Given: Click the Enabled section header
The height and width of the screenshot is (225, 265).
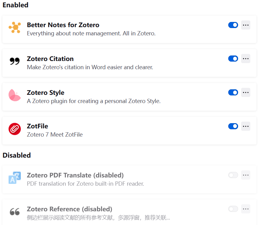Looking at the screenshot, I should (x=15, y=5).
